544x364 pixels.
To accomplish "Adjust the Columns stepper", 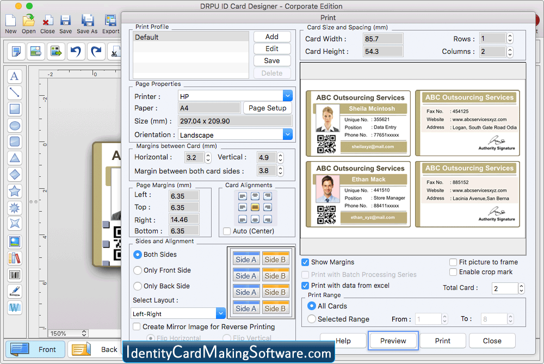I will point(510,52).
